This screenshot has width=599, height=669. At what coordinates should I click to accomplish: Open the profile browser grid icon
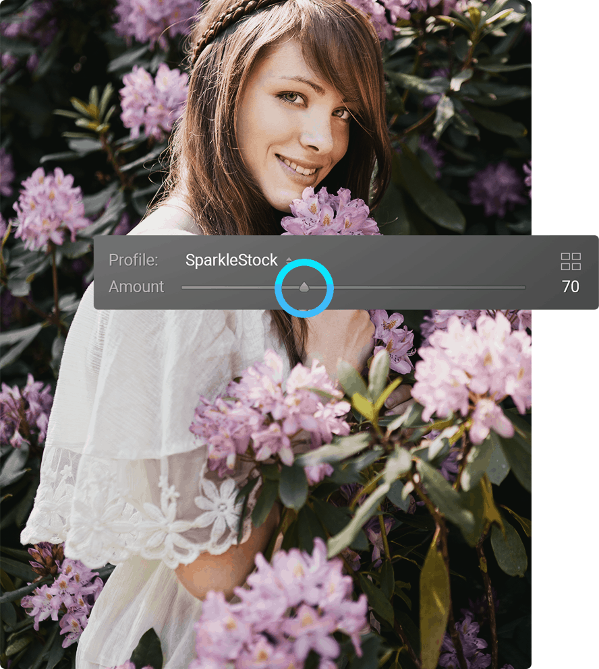pyautogui.click(x=571, y=261)
